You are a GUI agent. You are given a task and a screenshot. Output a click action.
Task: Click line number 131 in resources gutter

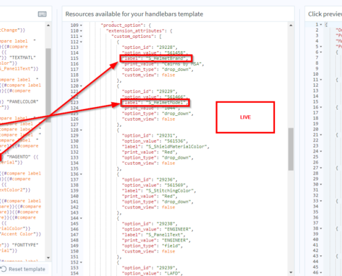pyautogui.click(x=75, y=147)
